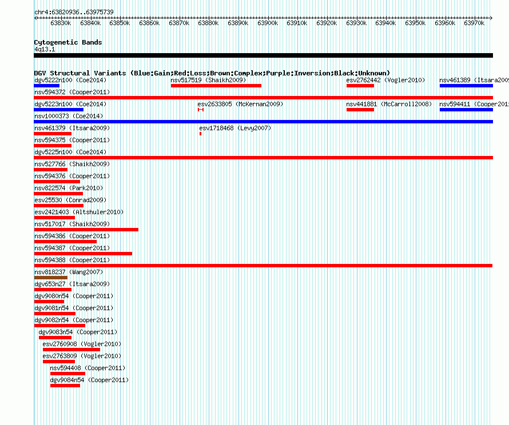Open nsv461379 (Itsara2009) variant details
Viewport: 509px width, 425px height.
[72, 128]
